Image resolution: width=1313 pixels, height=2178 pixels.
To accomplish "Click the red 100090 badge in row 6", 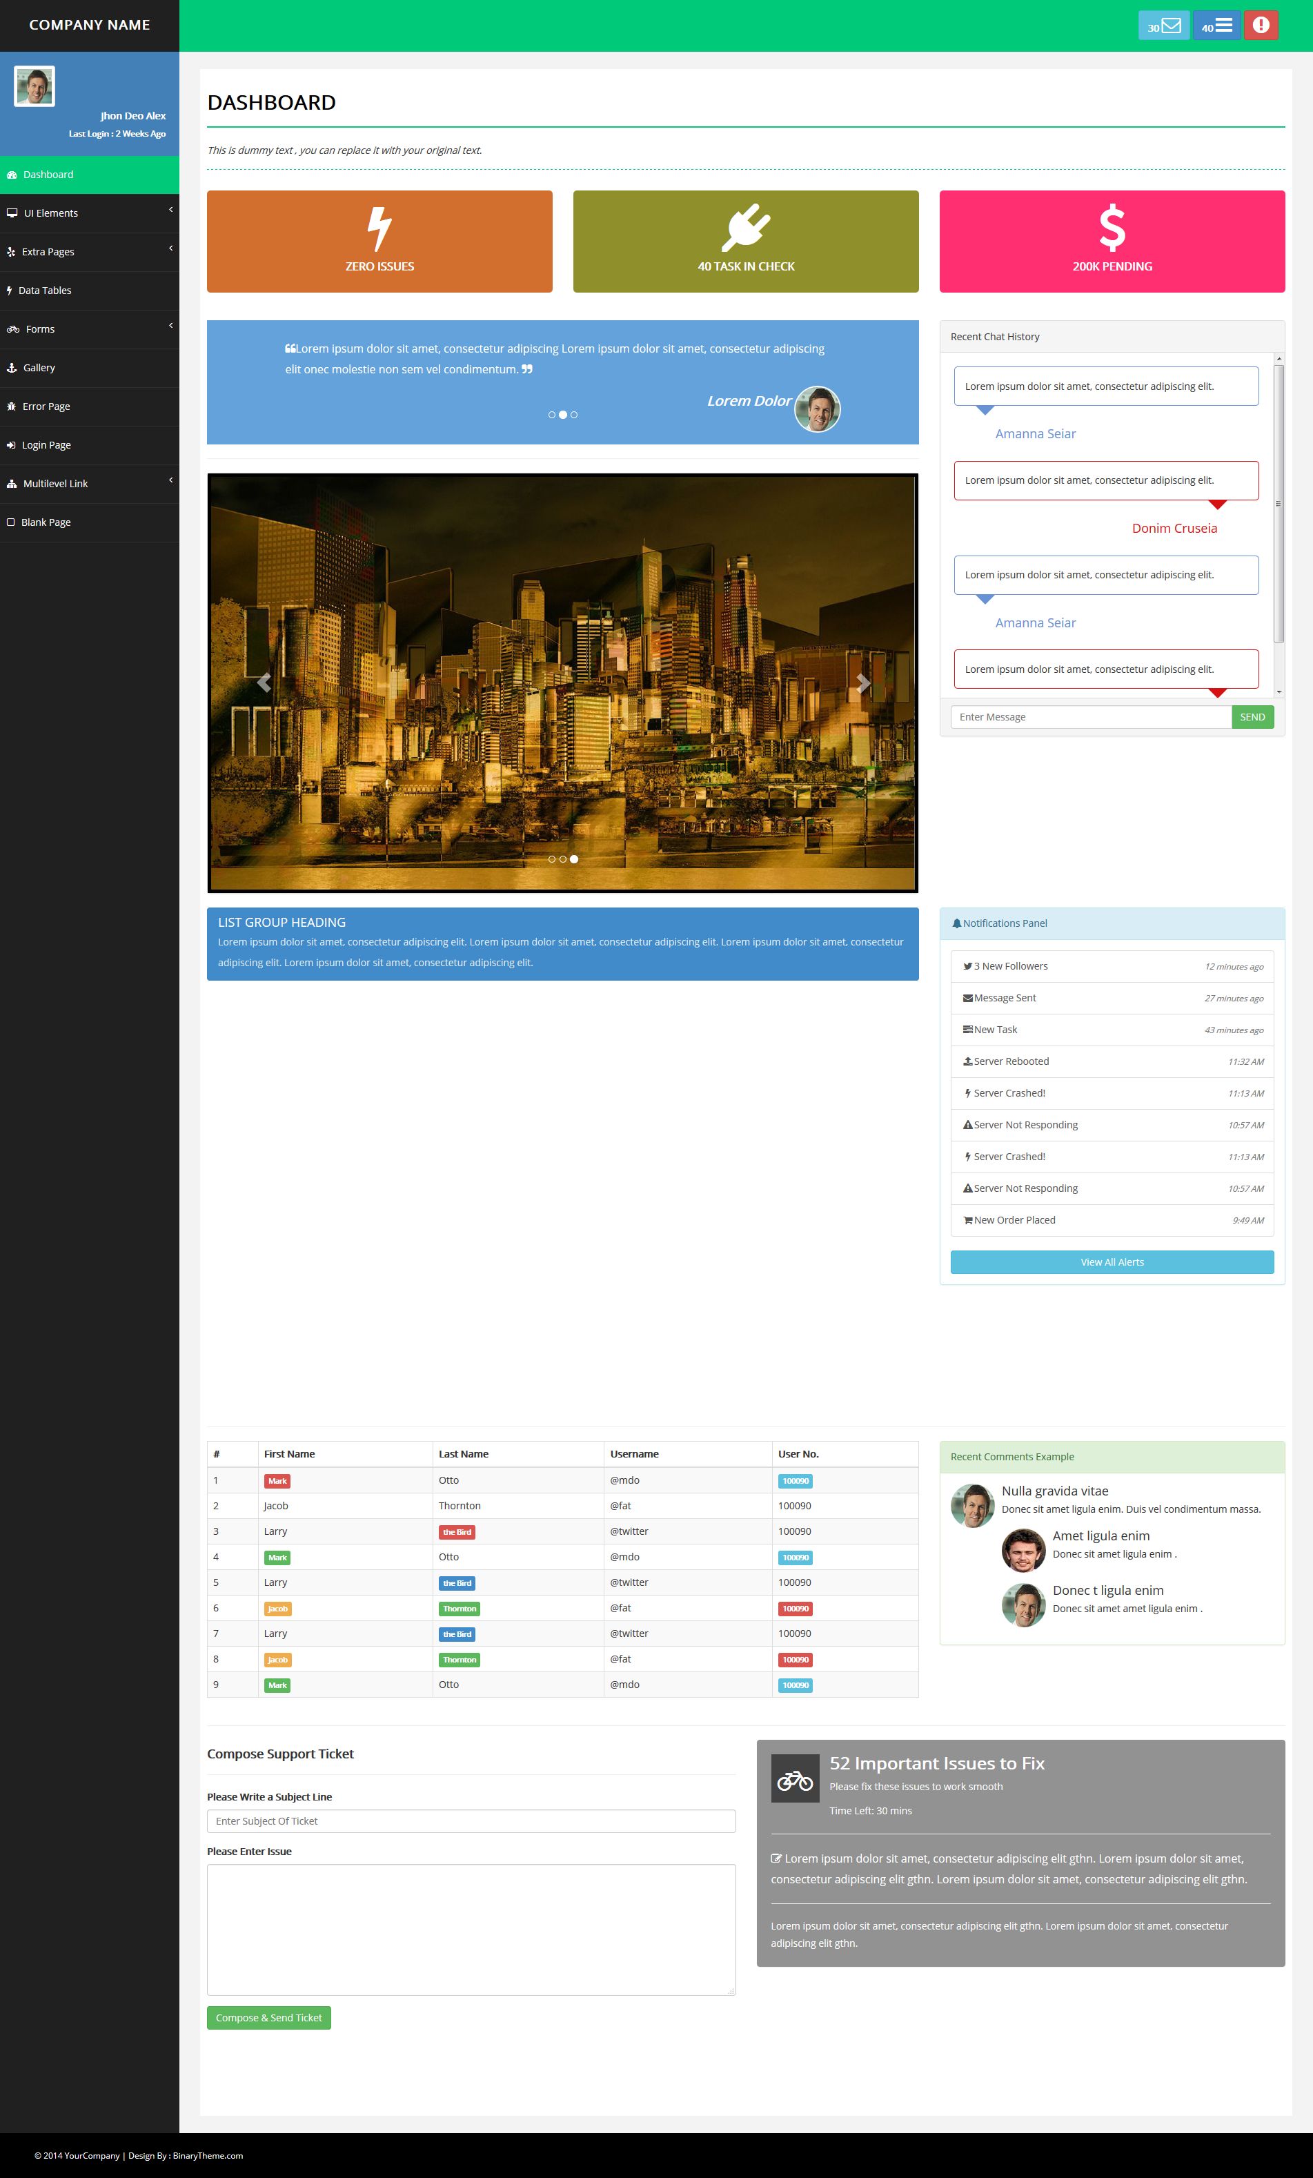I will (796, 1609).
